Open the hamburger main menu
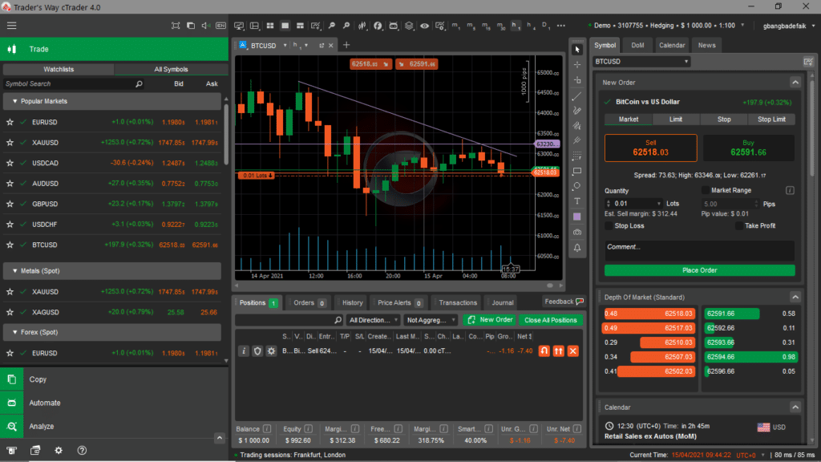Viewport: 821px width, 462px height. tap(11, 26)
